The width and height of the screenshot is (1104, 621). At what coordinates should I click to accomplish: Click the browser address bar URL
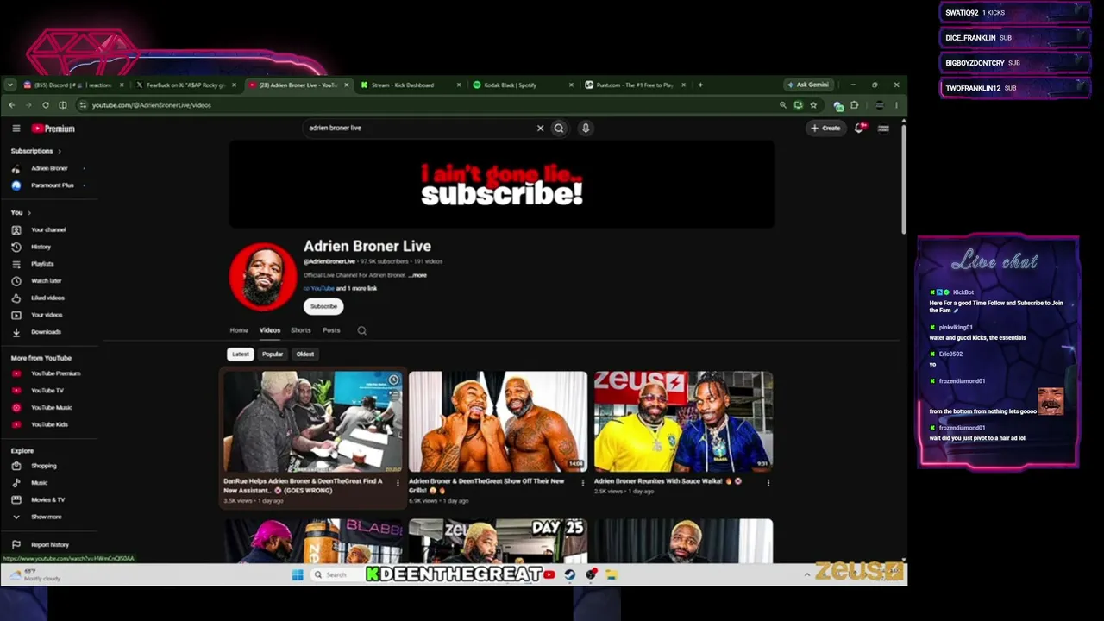(152, 105)
